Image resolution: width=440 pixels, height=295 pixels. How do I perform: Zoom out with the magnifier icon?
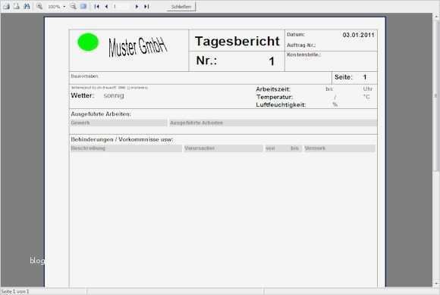tap(74, 6)
